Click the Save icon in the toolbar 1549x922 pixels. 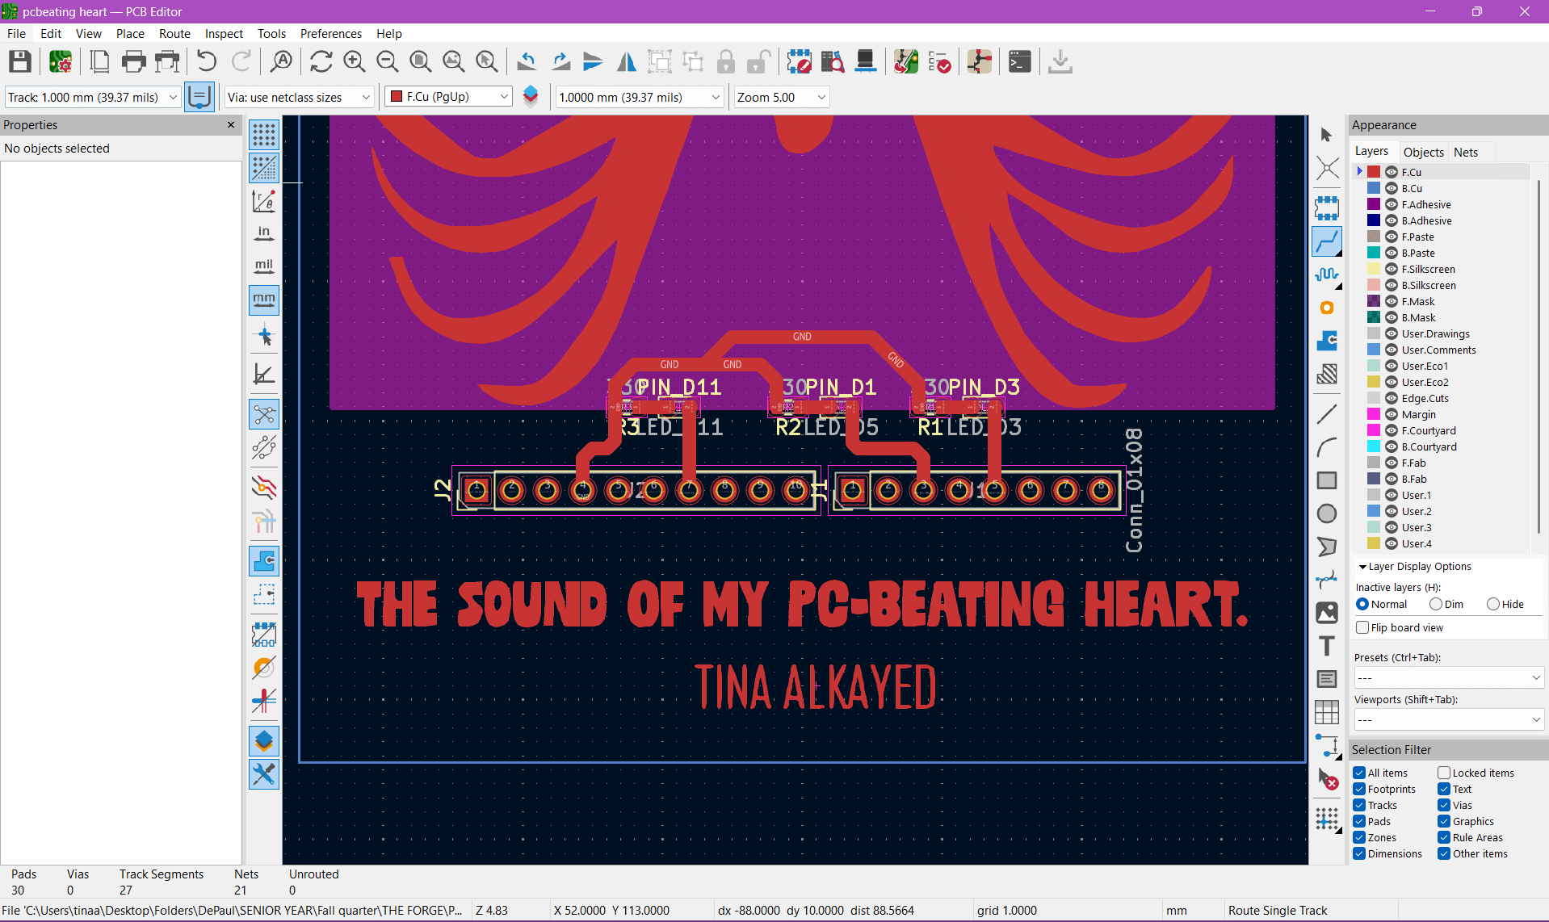[20, 62]
